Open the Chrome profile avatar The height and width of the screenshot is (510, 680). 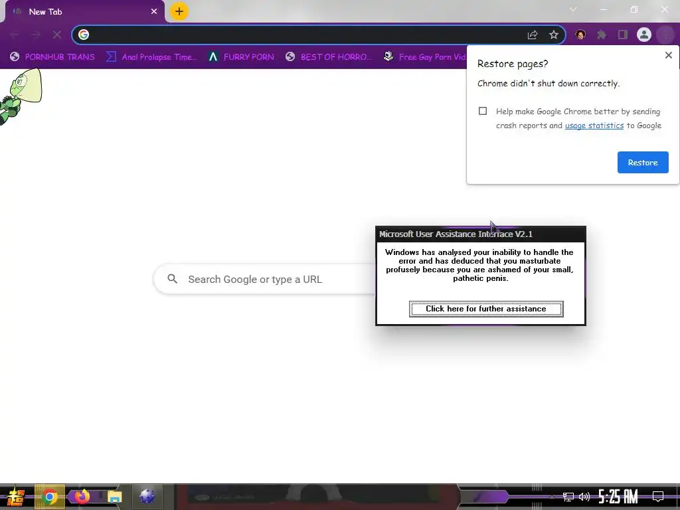pyautogui.click(x=644, y=35)
